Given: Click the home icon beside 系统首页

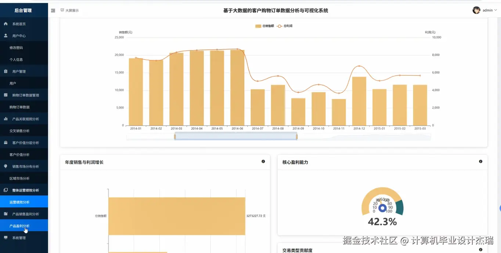Looking at the screenshot, I should 6,24.
